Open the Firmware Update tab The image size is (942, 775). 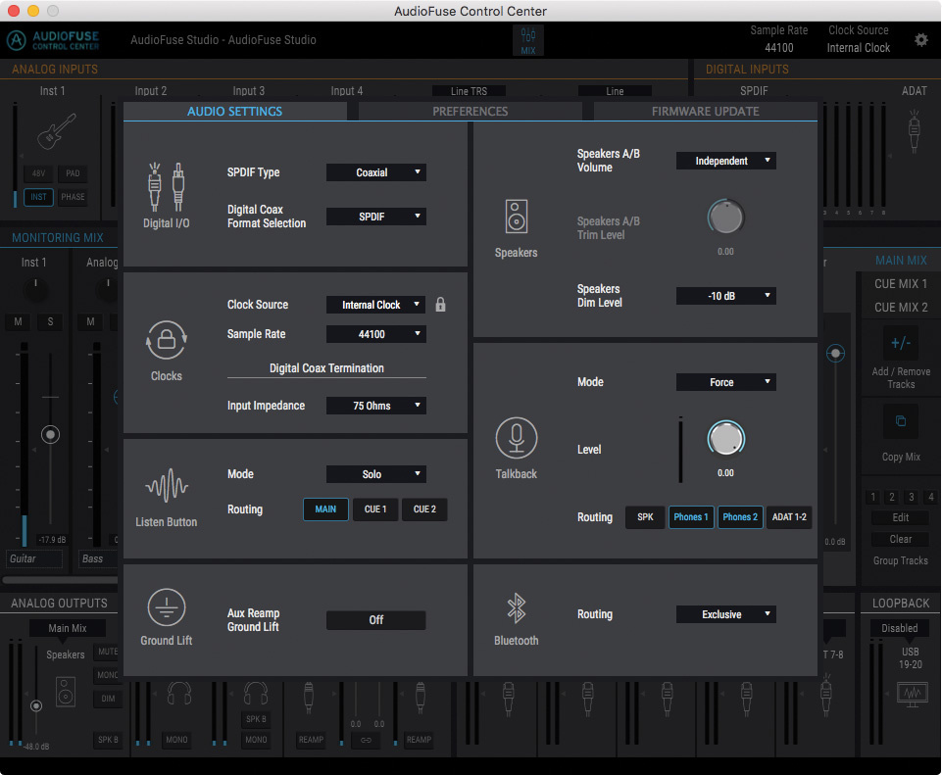point(705,112)
